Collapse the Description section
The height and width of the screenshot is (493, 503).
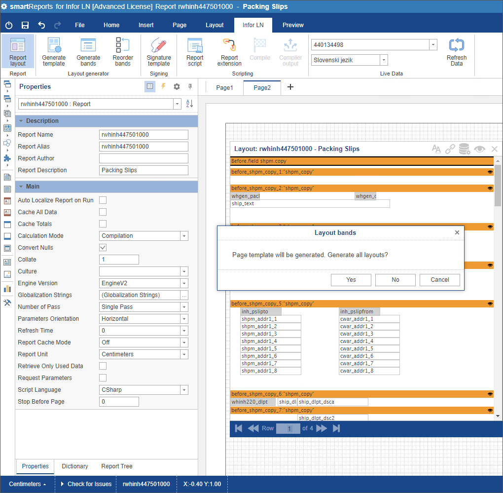(x=21, y=121)
